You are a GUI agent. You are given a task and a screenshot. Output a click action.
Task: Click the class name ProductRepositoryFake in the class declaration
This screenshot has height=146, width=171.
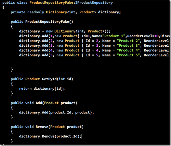pos(51,3)
